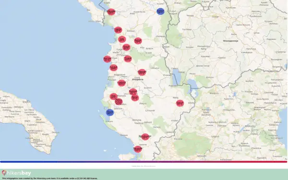Click the Krujë weather marker
The height and width of the screenshot is (180, 288).
click(x=126, y=47)
